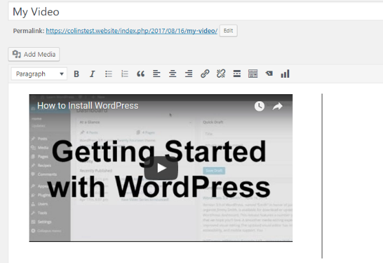This screenshot has width=383, height=263.
Task: Open the my-video permalink URL
Action: pyautogui.click(x=131, y=31)
